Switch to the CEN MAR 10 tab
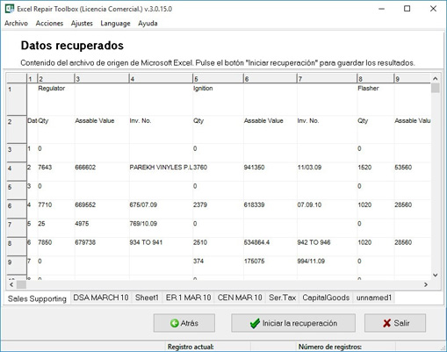Image resolution: width=447 pixels, height=352 pixels. (240, 298)
